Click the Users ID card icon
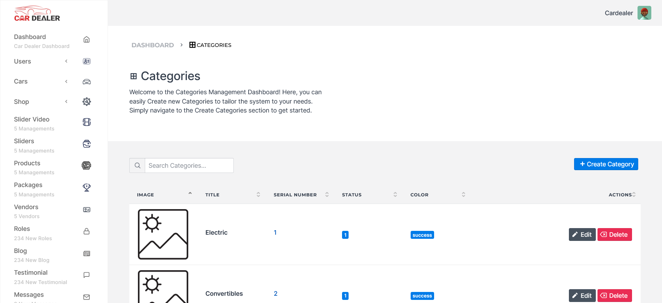 click(x=87, y=61)
